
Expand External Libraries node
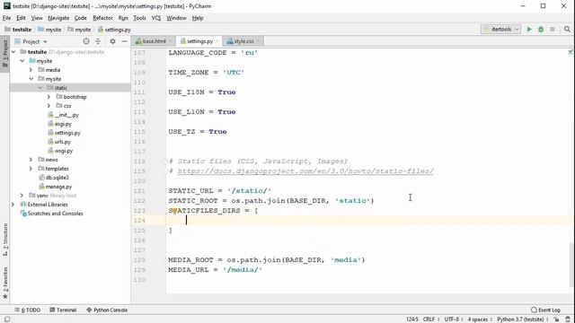pyautogui.click(x=13, y=205)
